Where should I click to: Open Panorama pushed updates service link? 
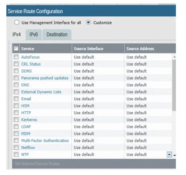click(45, 78)
